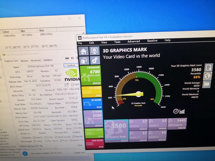Open the gears settings icon in PerformanceTest
Screen dimensions: 215x161
tap(95, 60)
